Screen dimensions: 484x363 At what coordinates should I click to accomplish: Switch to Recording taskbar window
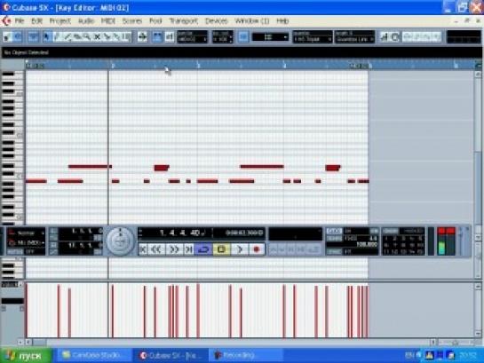tap(245, 356)
